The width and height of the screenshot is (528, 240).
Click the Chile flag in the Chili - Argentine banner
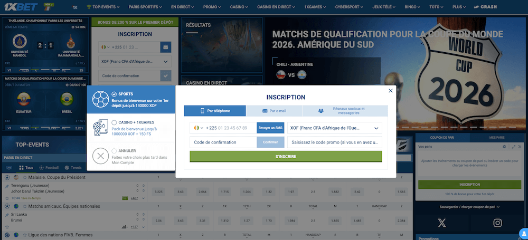(281, 75)
